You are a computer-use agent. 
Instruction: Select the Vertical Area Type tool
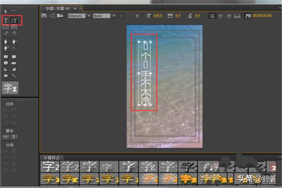14,27
